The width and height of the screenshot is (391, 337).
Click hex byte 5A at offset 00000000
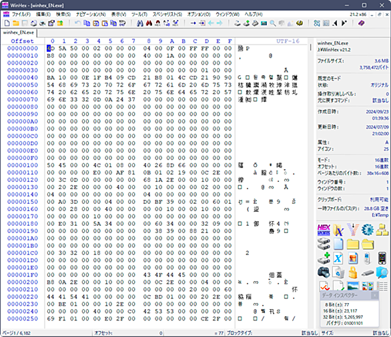tap(62, 49)
